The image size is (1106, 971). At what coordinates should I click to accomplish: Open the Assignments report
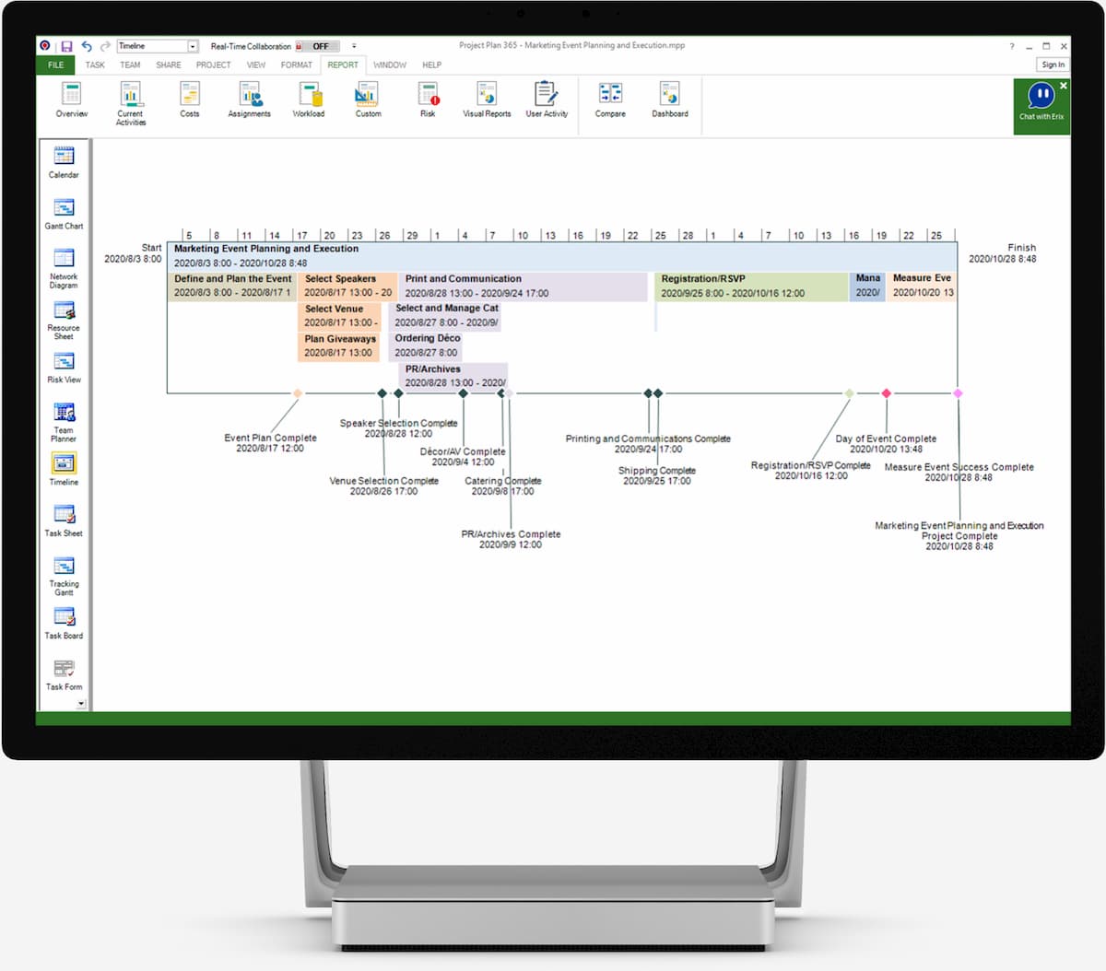click(x=249, y=100)
